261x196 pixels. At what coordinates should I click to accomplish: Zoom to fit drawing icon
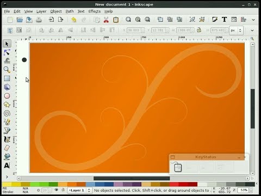click(138, 20)
